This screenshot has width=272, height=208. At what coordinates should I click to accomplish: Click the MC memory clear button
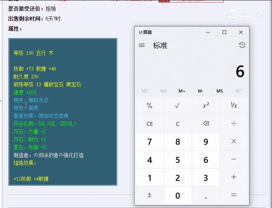coord(145,91)
